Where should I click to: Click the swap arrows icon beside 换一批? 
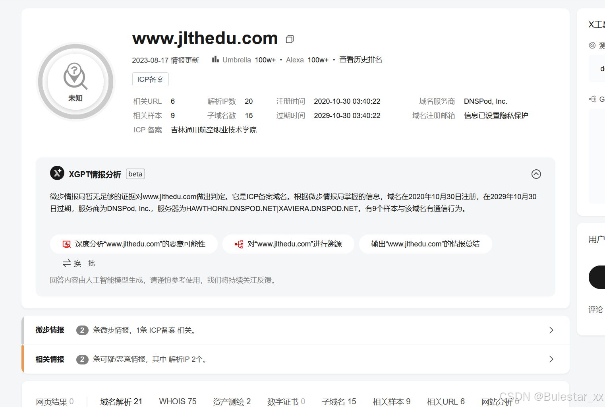pos(67,263)
